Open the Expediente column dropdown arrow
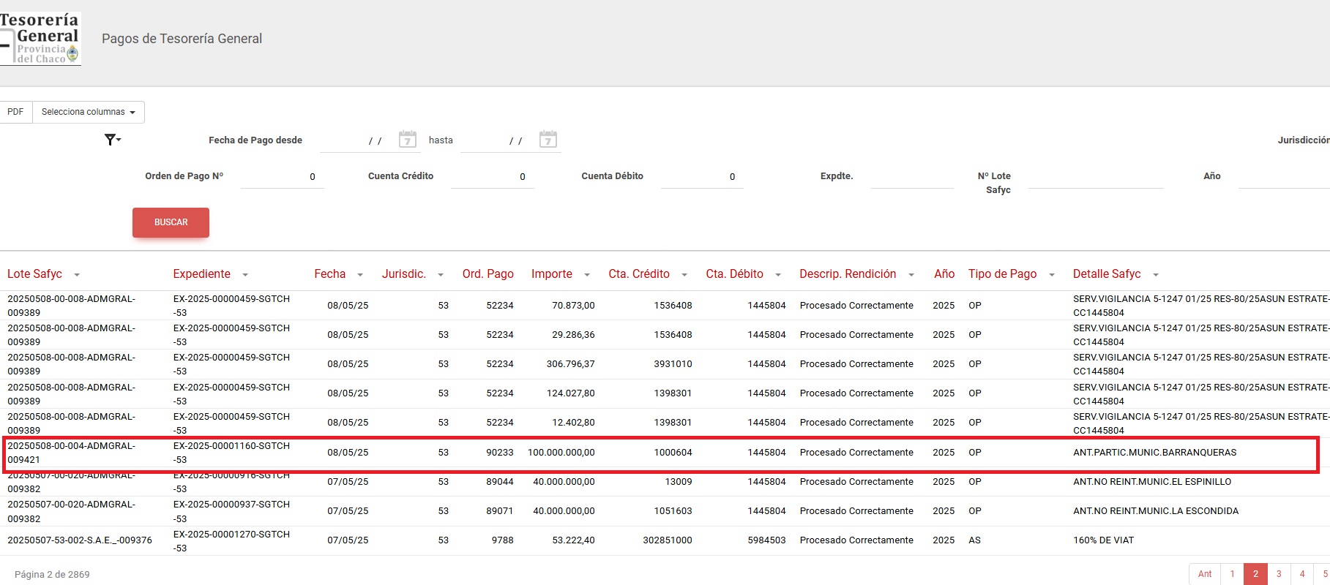The width and height of the screenshot is (1330, 585). [245, 275]
